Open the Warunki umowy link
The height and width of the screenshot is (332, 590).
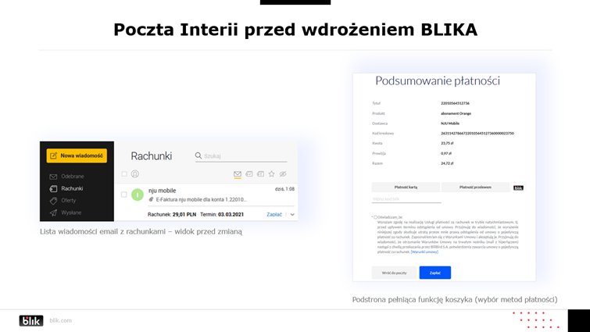click(424, 252)
